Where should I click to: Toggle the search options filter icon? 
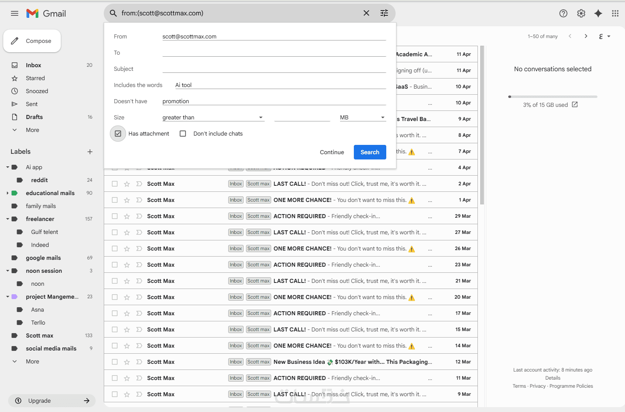coord(384,13)
